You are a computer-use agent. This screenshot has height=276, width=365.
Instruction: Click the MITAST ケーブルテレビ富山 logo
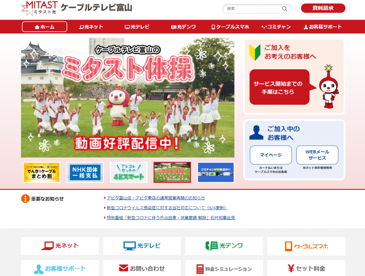pyautogui.click(x=77, y=9)
